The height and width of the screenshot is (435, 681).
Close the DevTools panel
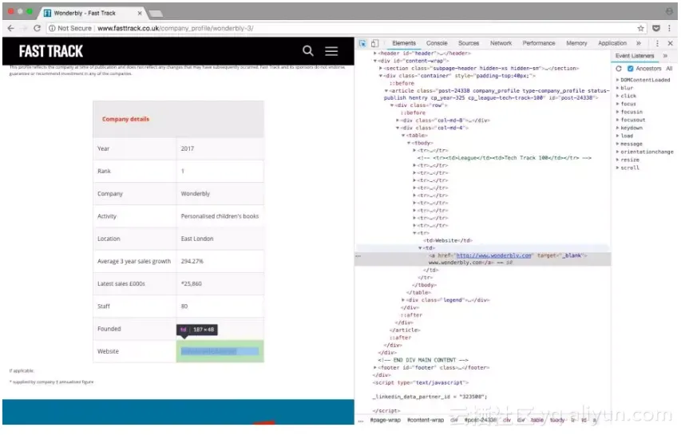coord(670,43)
